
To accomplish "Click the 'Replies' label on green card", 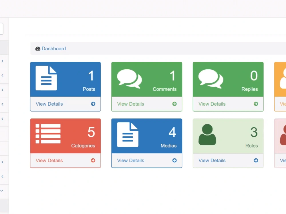I will pyautogui.click(x=249, y=89).
